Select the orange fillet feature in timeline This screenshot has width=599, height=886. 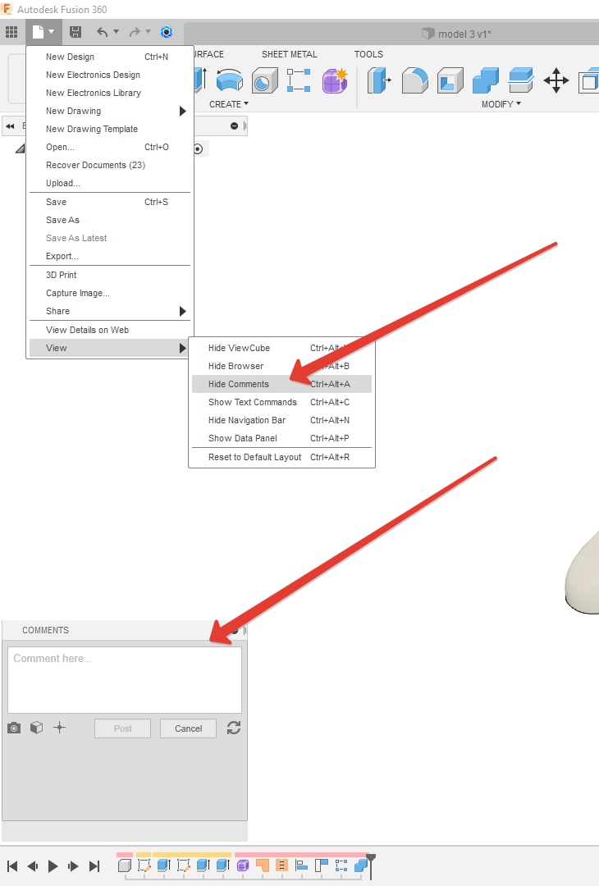point(263,865)
